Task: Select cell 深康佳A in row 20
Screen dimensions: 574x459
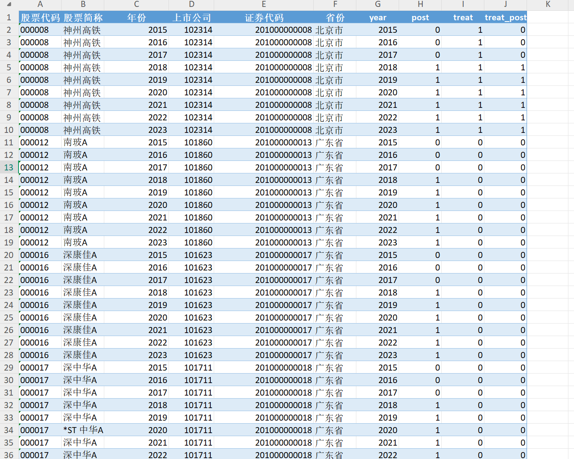Action: 83,255
